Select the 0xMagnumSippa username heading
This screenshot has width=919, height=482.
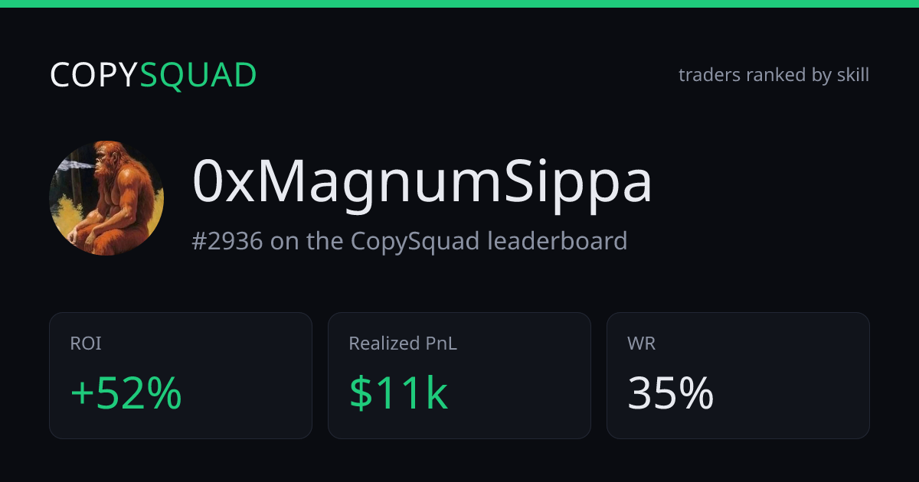tap(422, 184)
